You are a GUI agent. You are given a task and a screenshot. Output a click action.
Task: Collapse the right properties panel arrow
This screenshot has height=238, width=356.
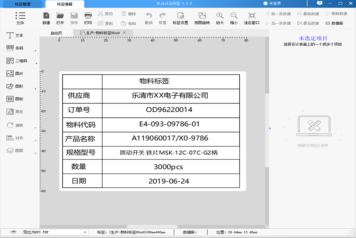[x=270, y=128]
